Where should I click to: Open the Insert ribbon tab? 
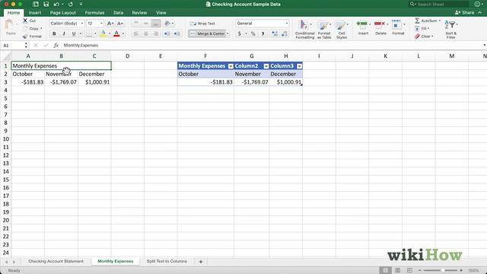[x=35, y=13]
